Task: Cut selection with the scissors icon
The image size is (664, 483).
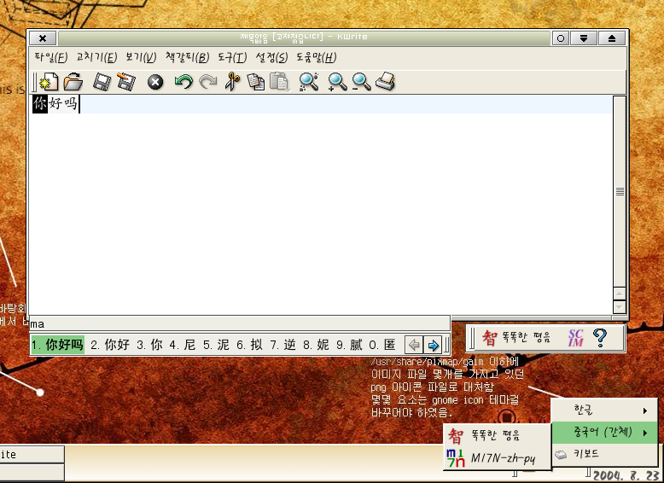Action: coord(231,82)
